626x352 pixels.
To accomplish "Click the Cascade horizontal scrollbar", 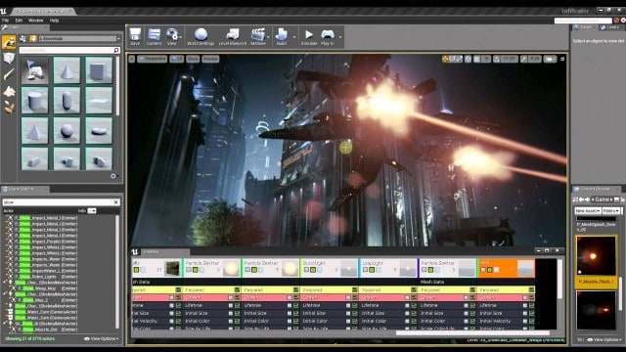I will click(472, 332).
